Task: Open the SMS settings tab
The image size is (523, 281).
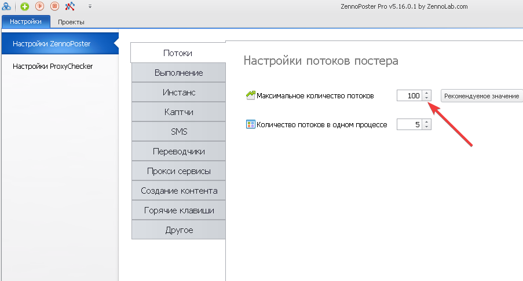Action: (178, 131)
